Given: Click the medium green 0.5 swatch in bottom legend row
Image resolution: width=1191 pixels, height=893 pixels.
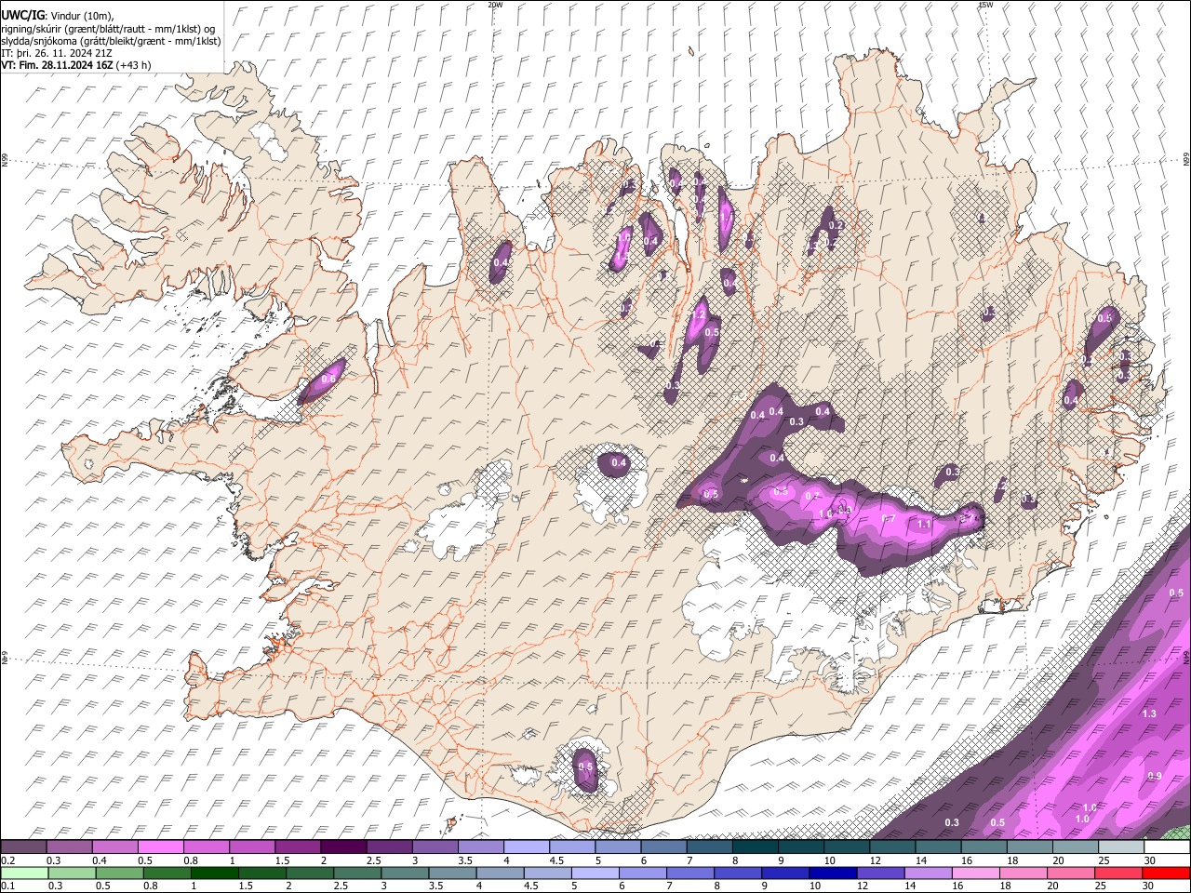Looking at the screenshot, I should [120, 873].
